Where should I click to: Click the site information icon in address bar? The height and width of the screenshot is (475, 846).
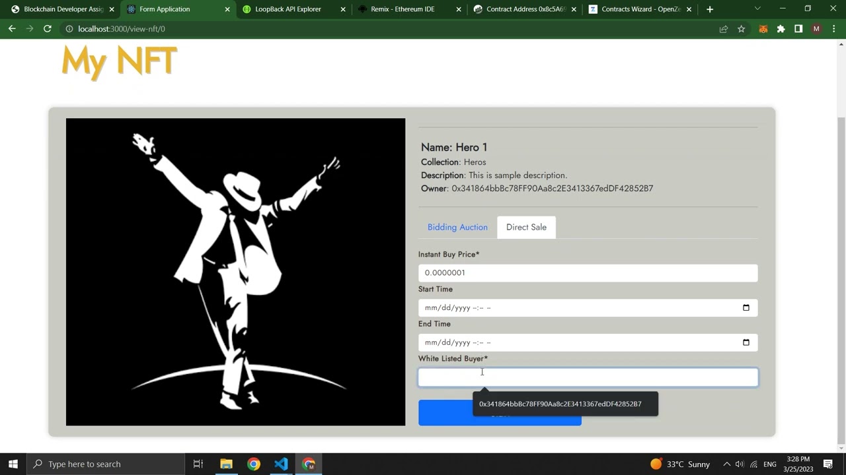click(69, 29)
